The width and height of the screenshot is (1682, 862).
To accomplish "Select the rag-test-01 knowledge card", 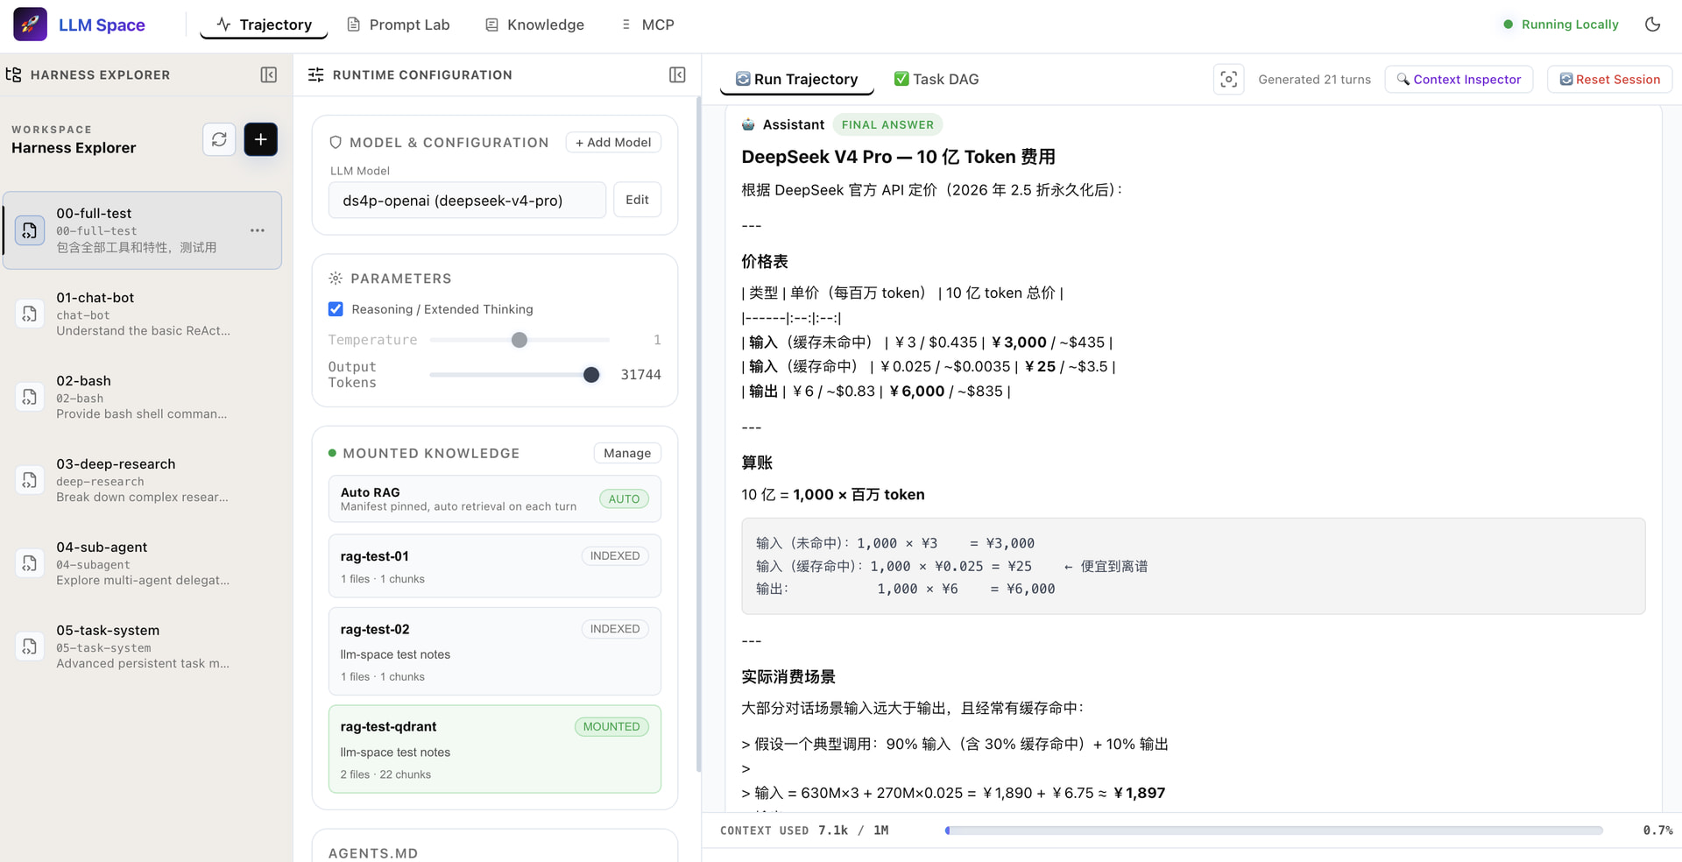I will pos(495,566).
